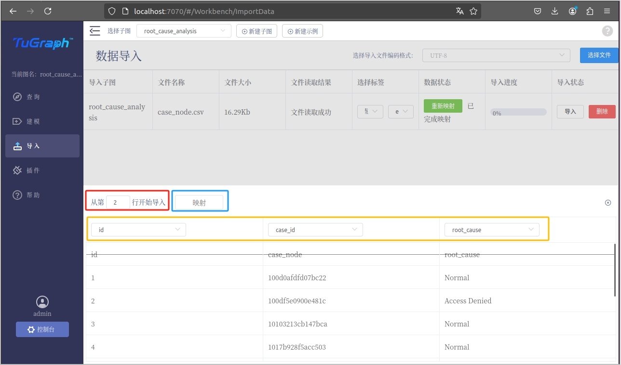
Task: Click the browser translate page icon
Action: coord(459,11)
